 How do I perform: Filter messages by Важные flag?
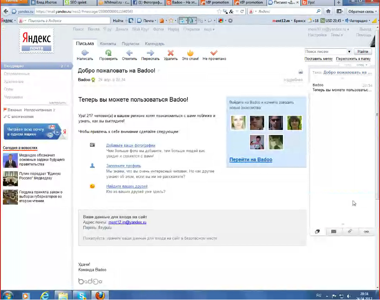[12, 110]
